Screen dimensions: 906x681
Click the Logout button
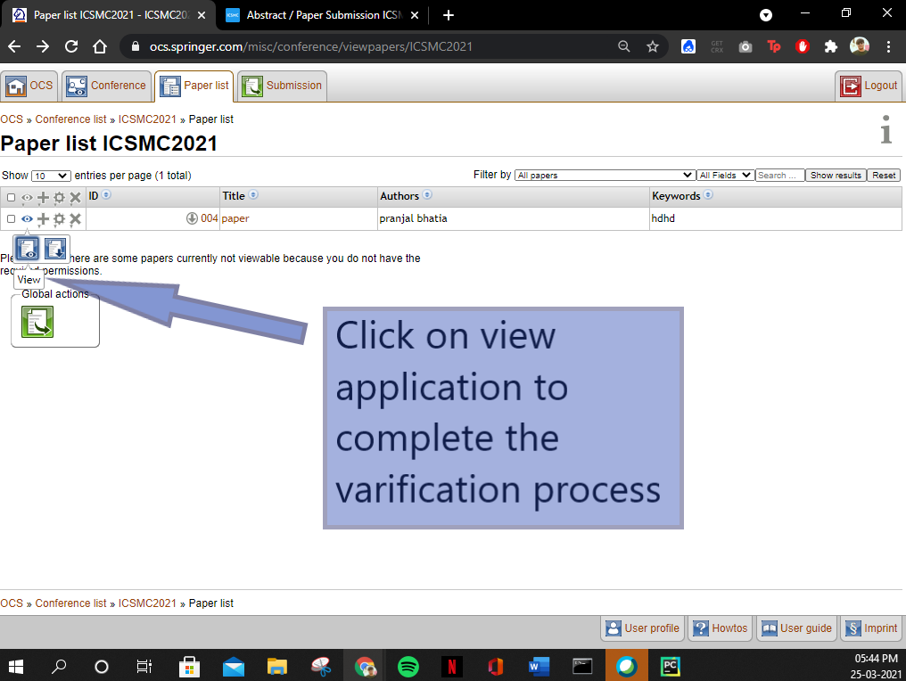(869, 86)
